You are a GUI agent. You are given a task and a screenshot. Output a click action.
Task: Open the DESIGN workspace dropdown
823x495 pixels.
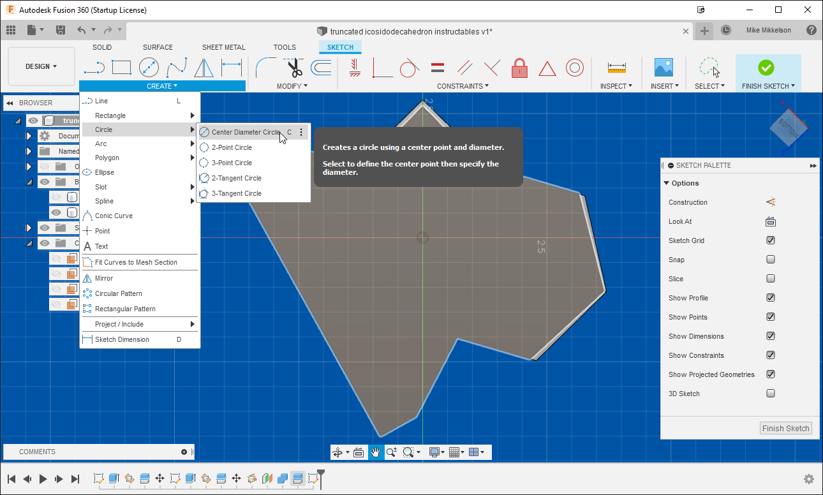point(40,66)
